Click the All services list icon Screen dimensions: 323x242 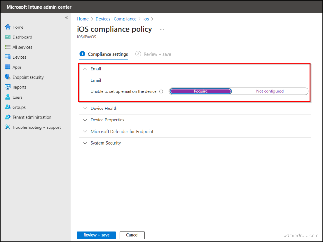coord(8,47)
